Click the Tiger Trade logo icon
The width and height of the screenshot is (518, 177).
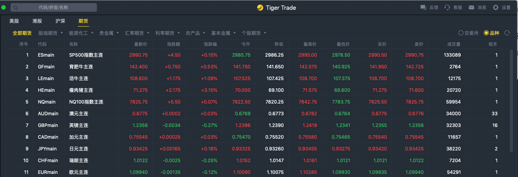coord(260,8)
